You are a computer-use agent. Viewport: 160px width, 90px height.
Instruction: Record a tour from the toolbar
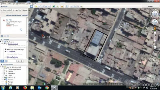(49, 6)
